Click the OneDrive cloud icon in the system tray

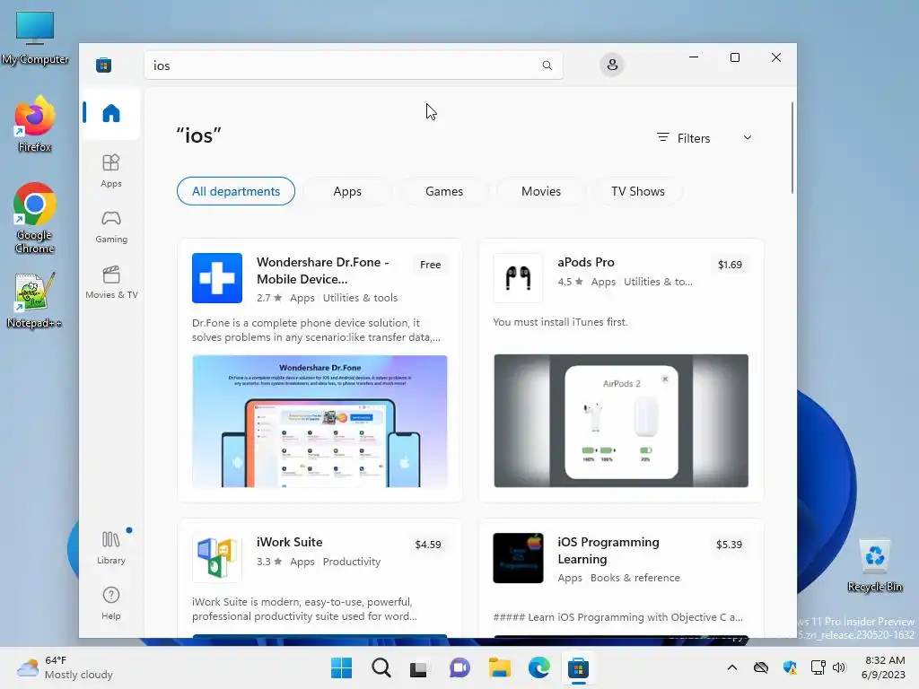pos(761,667)
